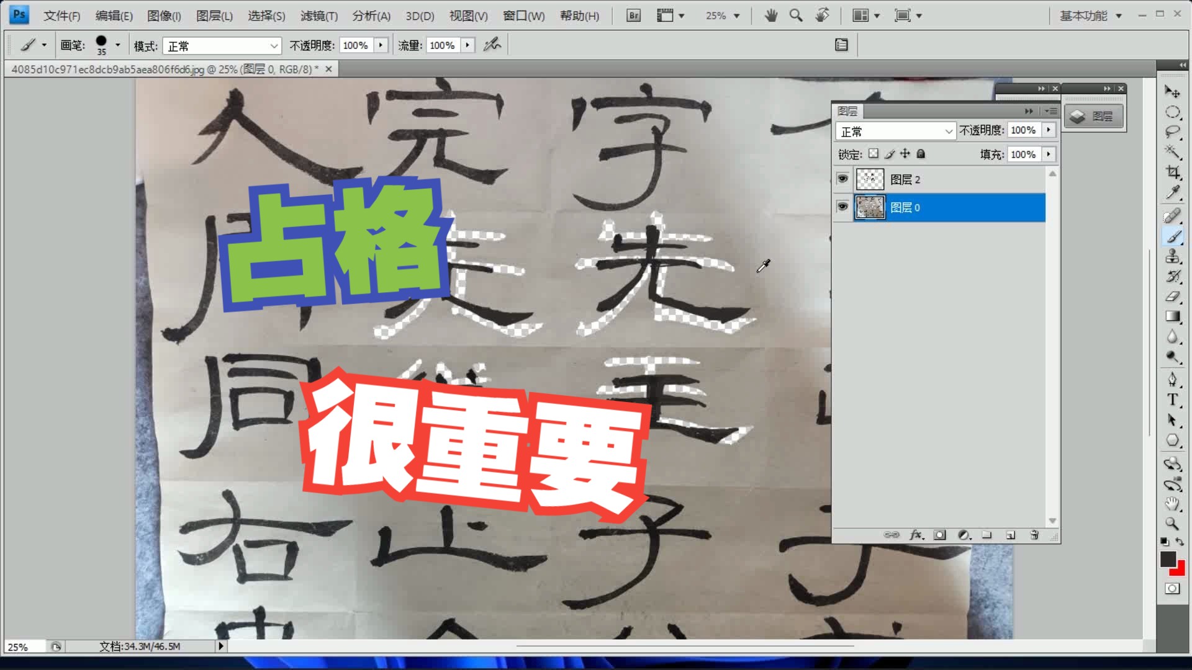Toggle lock image pixels
This screenshot has width=1192, height=670.
[x=890, y=153]
